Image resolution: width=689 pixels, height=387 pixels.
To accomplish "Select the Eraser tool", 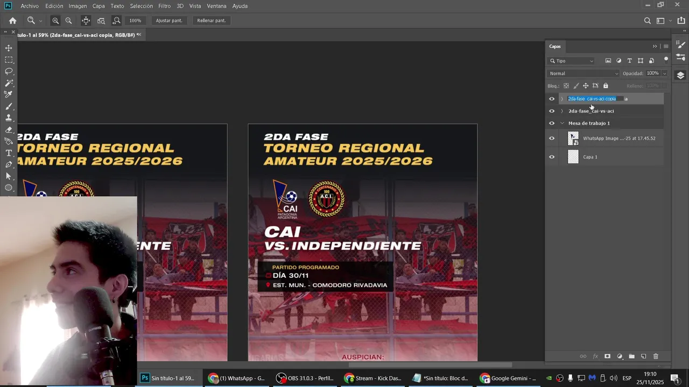I will [9, 130].
